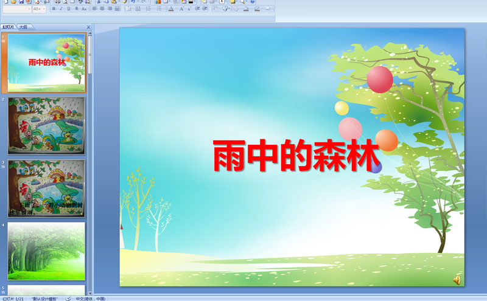Decrease the list indent level
This screenshot has width=487, height=301.
pos(197,9)
